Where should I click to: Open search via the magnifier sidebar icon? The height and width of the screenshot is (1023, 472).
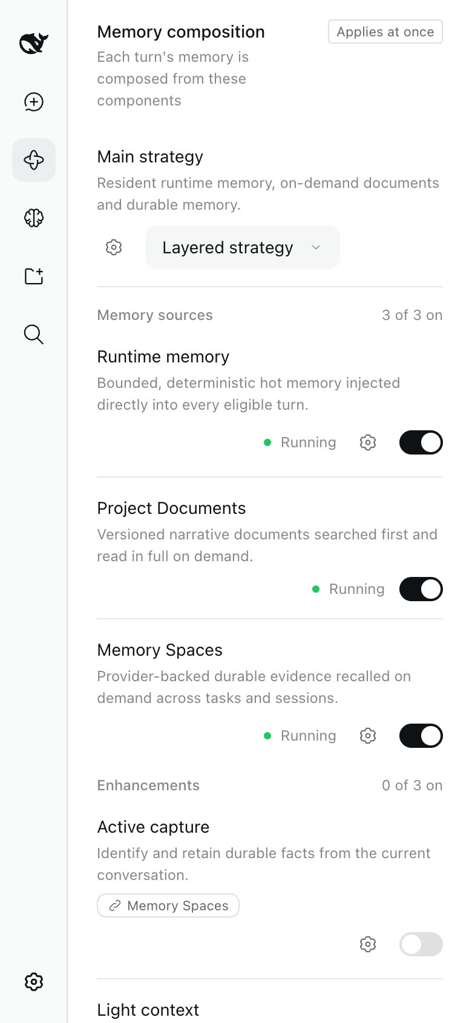pyautogui.click(x=34, y=334)
